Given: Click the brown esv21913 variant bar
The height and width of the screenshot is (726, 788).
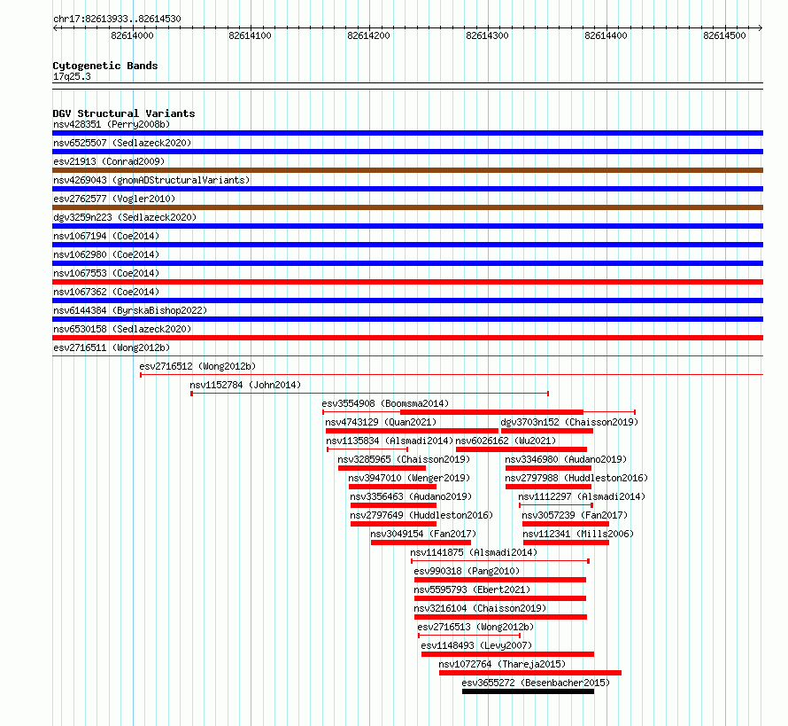Looking at the screenshot, I should [x=407, y=170].
